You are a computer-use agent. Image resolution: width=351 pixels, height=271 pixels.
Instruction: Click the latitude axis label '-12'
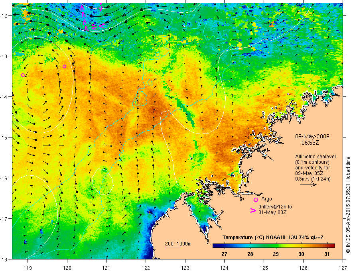4,16
